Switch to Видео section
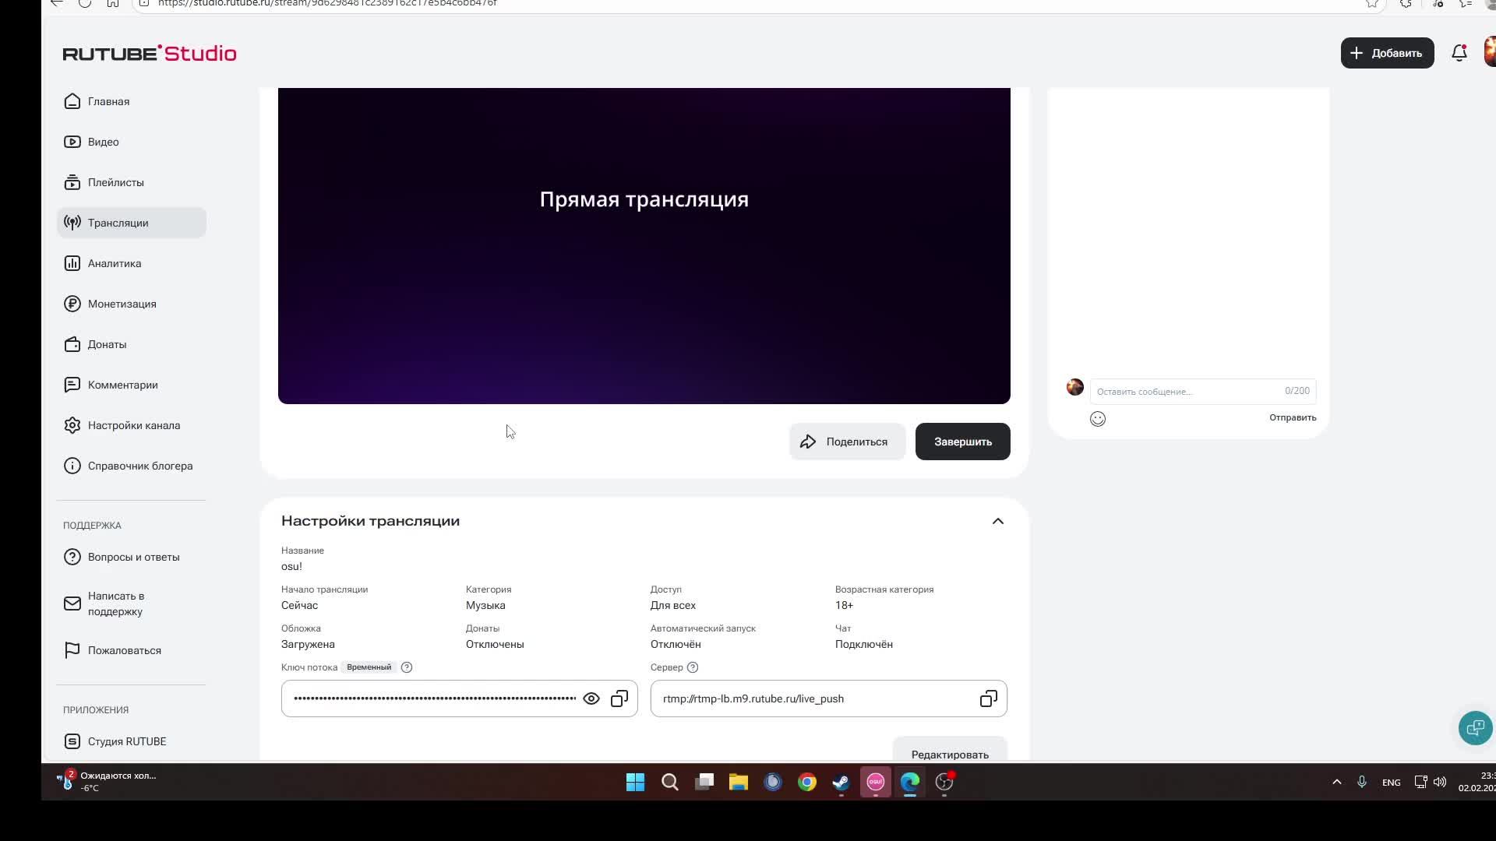 click(103, 142)
